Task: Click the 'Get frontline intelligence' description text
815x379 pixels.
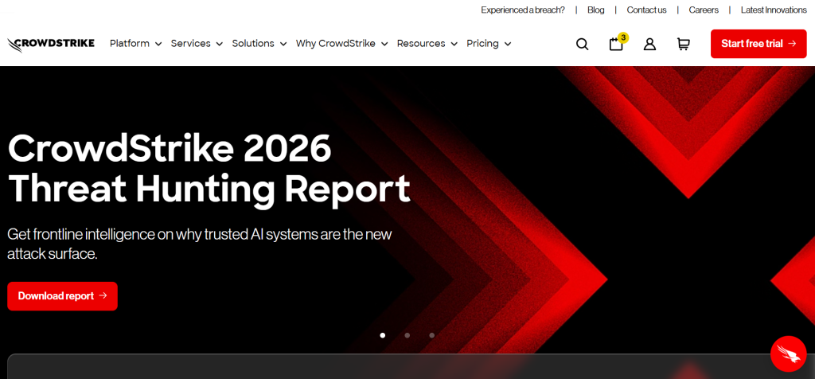Action: [x=200, y=244]
